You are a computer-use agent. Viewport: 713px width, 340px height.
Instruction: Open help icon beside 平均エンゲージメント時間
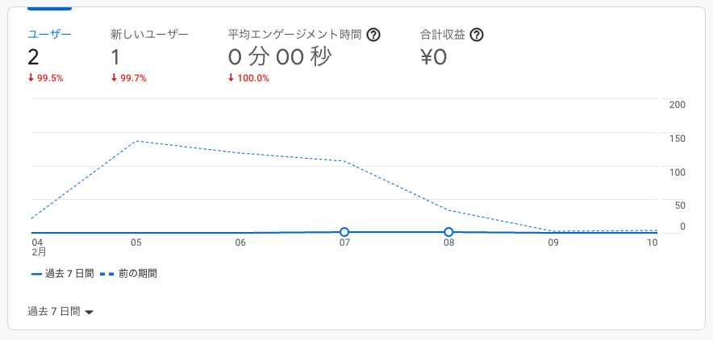(373, 35)
